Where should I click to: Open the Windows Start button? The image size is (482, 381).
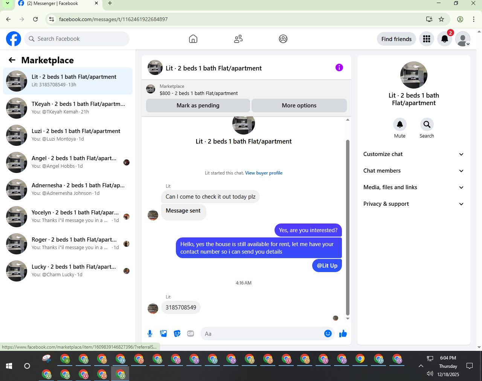click(x=9, y=366)
